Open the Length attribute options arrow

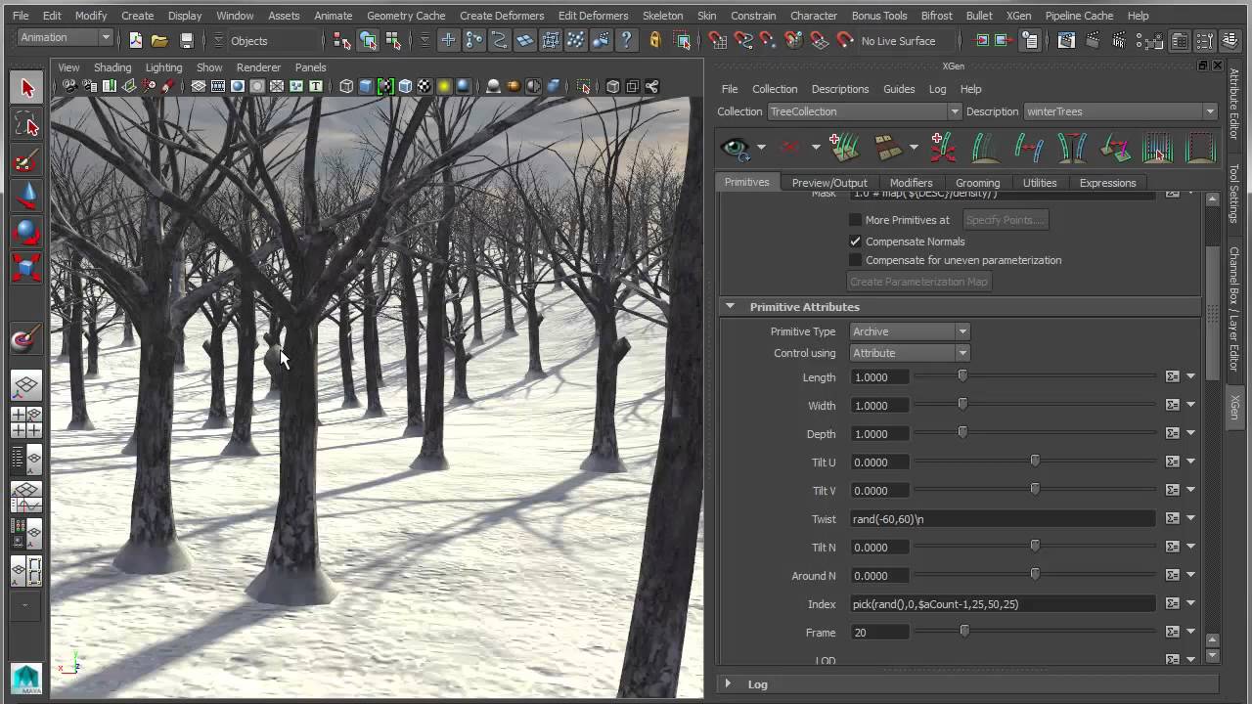point(1190,377)
